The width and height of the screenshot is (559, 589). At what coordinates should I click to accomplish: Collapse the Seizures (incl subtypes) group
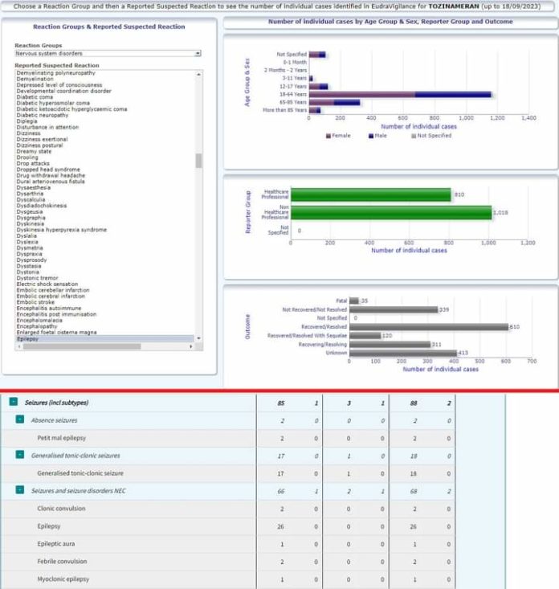coord(14,402)
